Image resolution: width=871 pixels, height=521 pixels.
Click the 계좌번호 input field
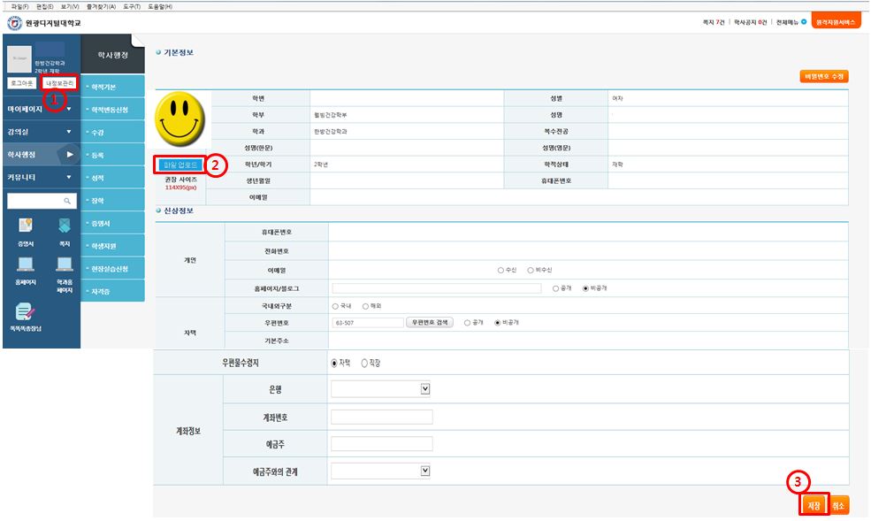pyautogui.click(x=380, y=417)
